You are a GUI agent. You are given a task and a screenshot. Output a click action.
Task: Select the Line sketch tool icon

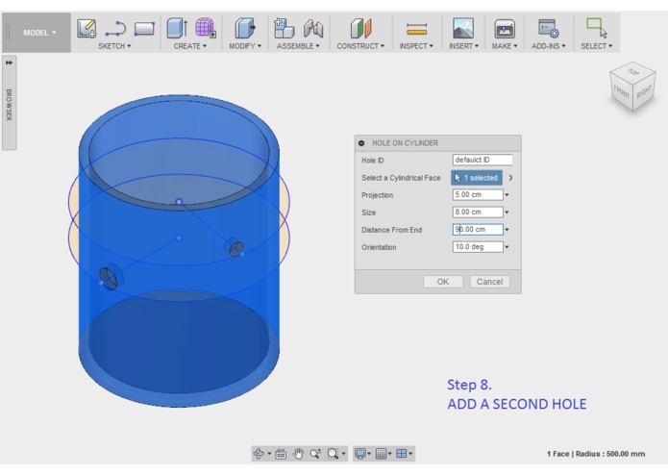click(x=115, y=29)
